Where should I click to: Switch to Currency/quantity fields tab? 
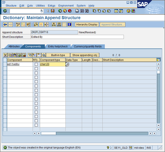tap(88, 46)
